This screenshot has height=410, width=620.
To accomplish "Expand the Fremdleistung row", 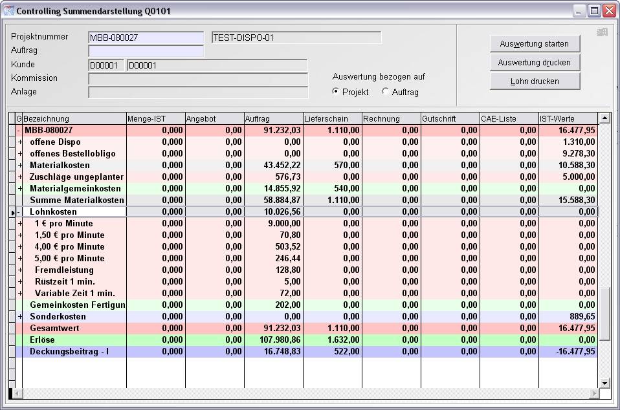I will 19,270.
